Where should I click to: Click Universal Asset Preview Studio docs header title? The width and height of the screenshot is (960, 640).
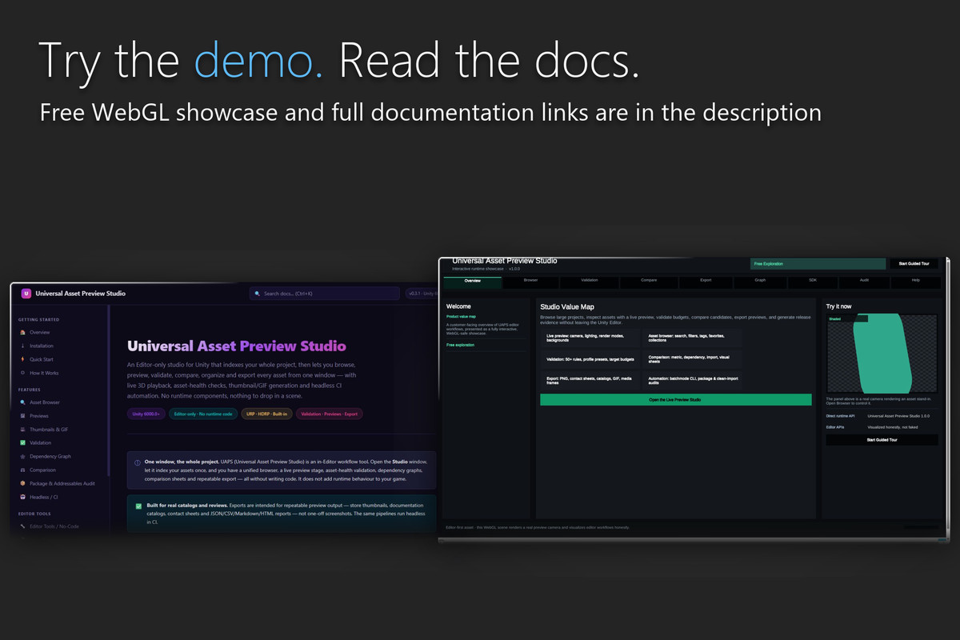pos(80,294)
